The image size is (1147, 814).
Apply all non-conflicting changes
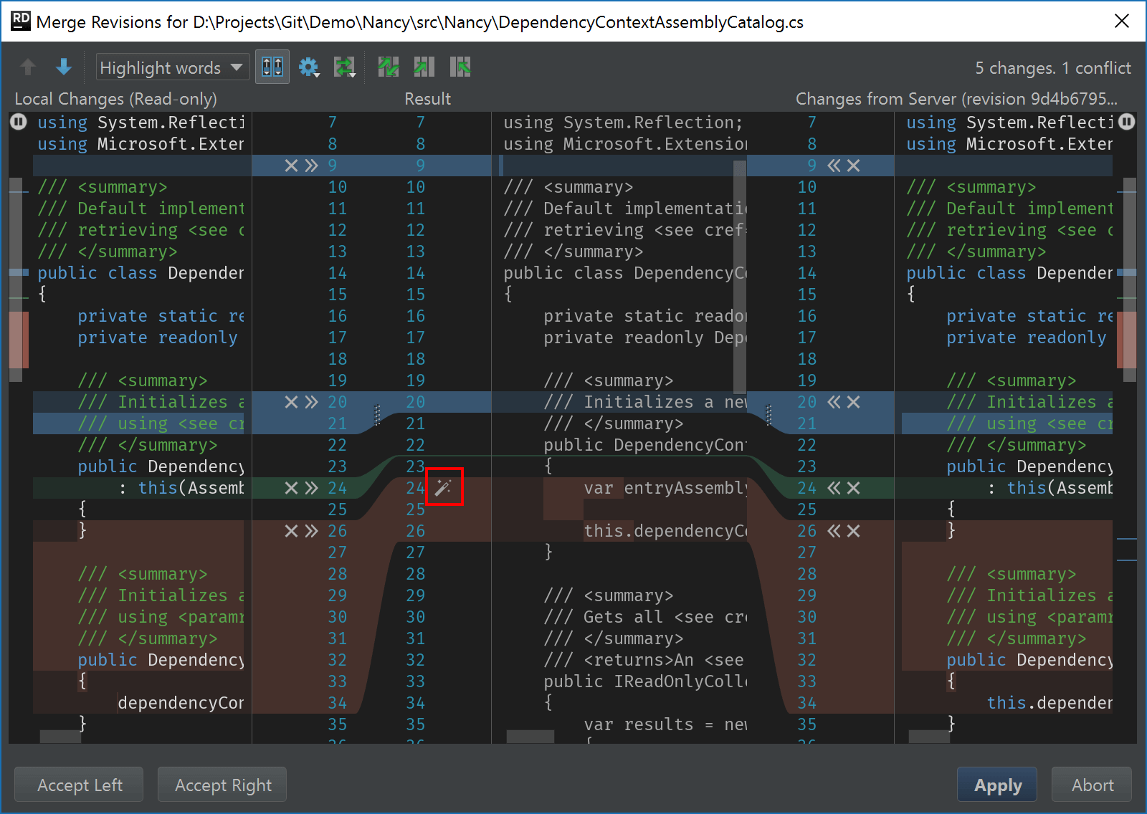pyautogui.click(x=388, y=67)
